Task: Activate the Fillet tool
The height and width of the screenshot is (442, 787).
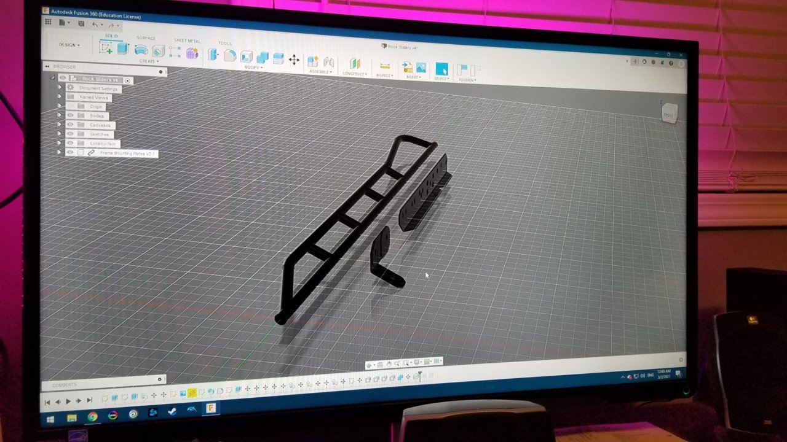Action: coord(230,56)
